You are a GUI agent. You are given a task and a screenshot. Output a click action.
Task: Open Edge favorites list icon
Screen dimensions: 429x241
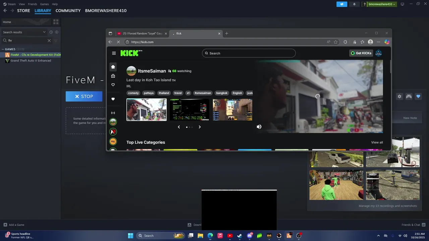click(362, 42)
